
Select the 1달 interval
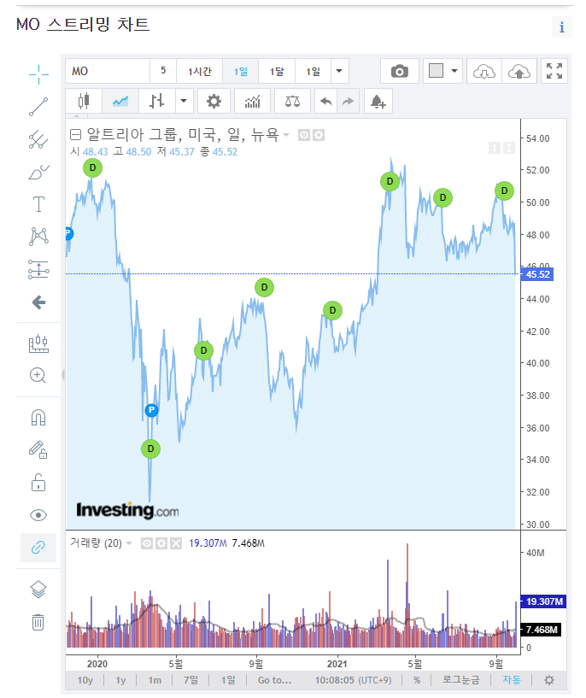[277, 71]
